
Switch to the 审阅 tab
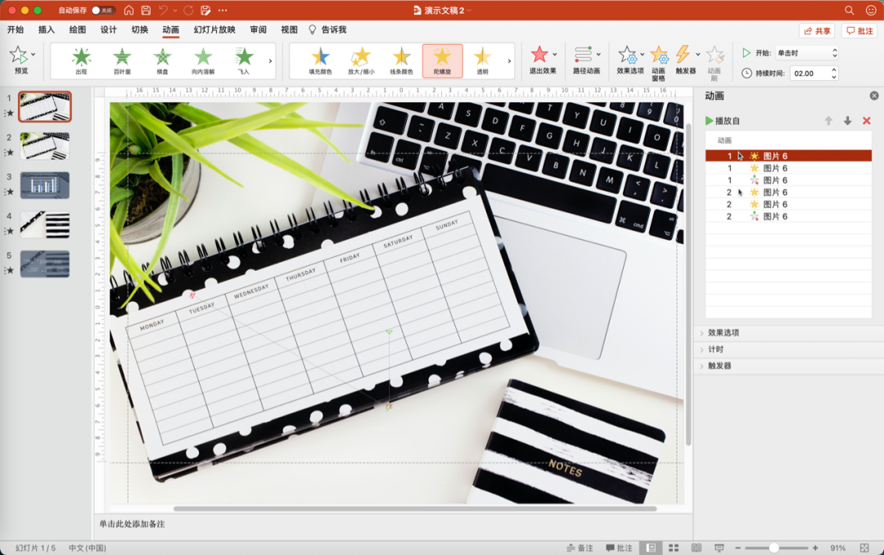click(x=258, y=30)
